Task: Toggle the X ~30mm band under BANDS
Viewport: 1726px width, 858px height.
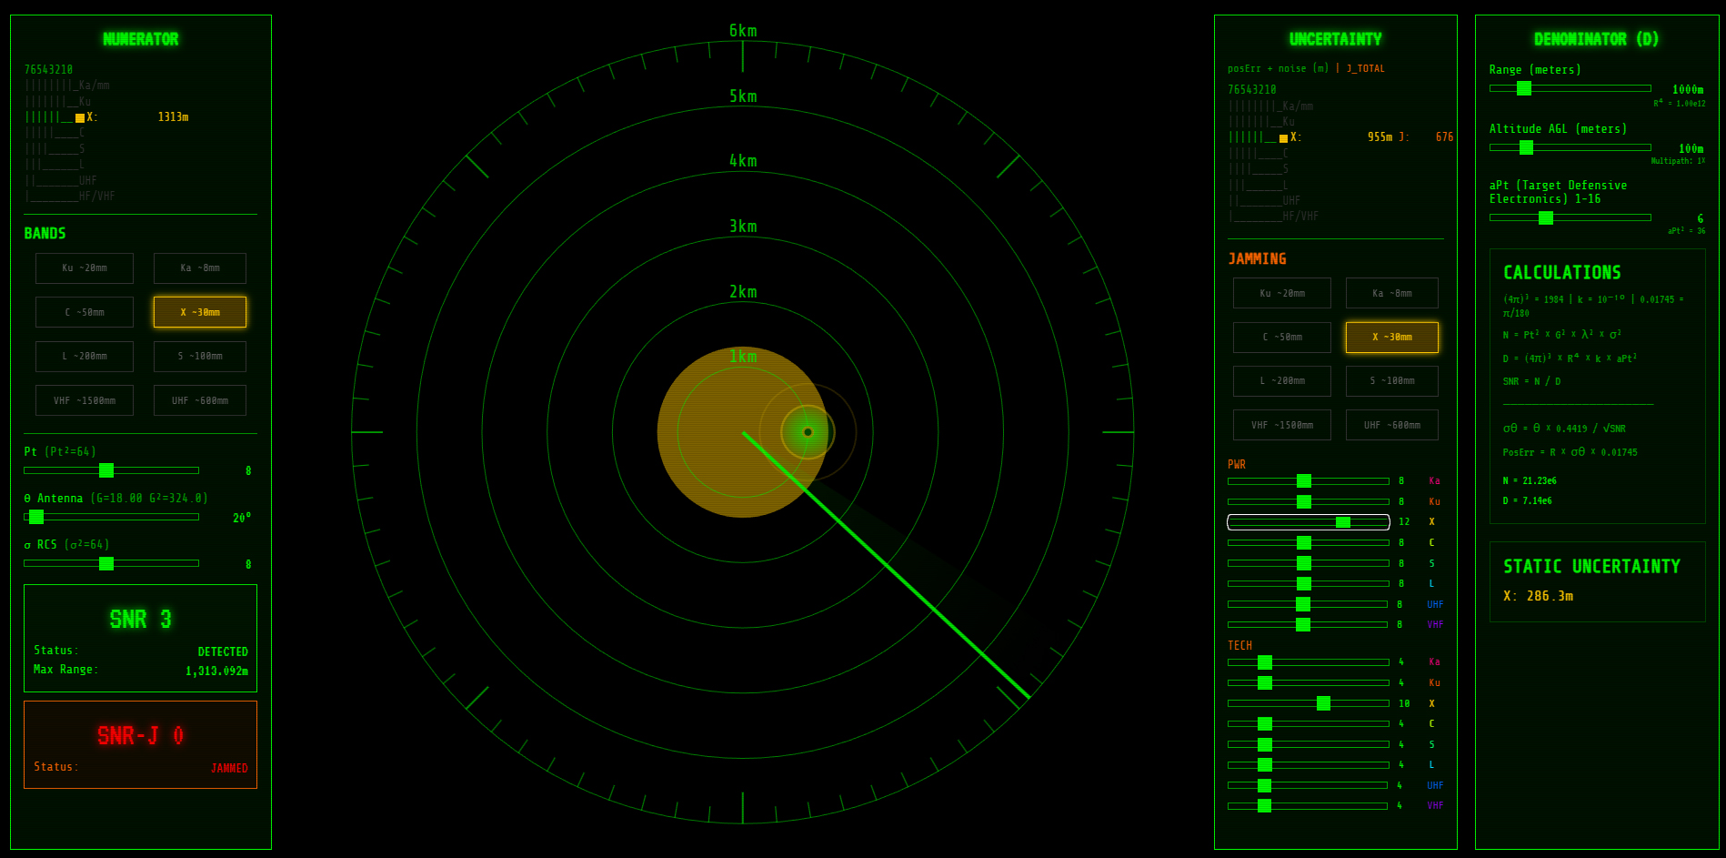Action: [x=199, y=312]
